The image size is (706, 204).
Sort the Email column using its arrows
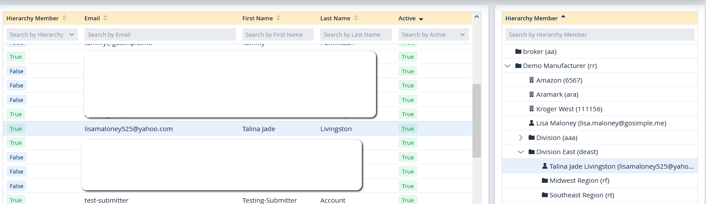tap(105, 18)
